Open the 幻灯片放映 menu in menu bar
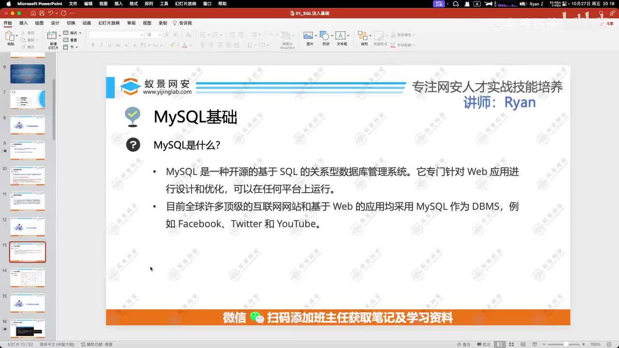Viewport: 619px width, 348px height. (186, 3)
